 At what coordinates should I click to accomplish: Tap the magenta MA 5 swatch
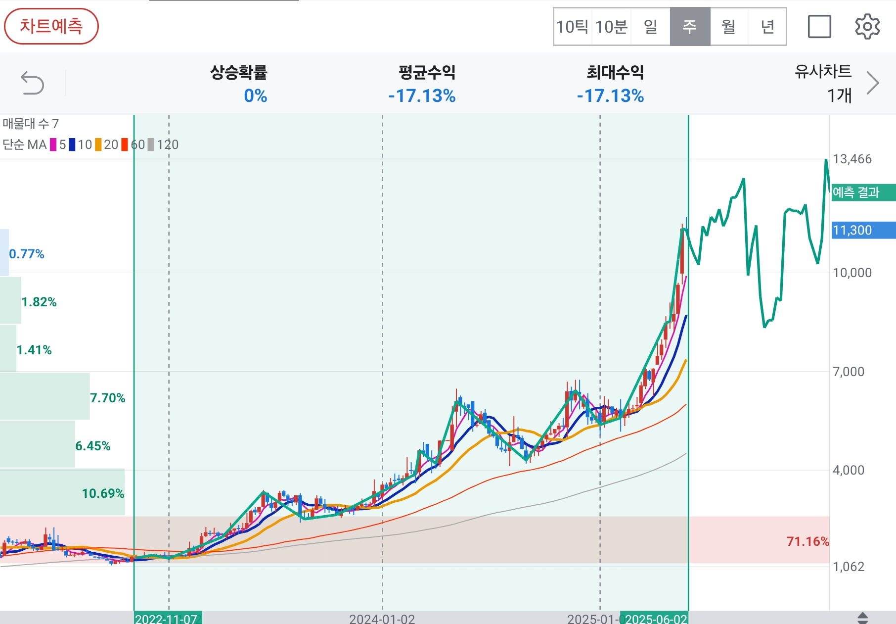pyautogui.click(x=53, y=144)
